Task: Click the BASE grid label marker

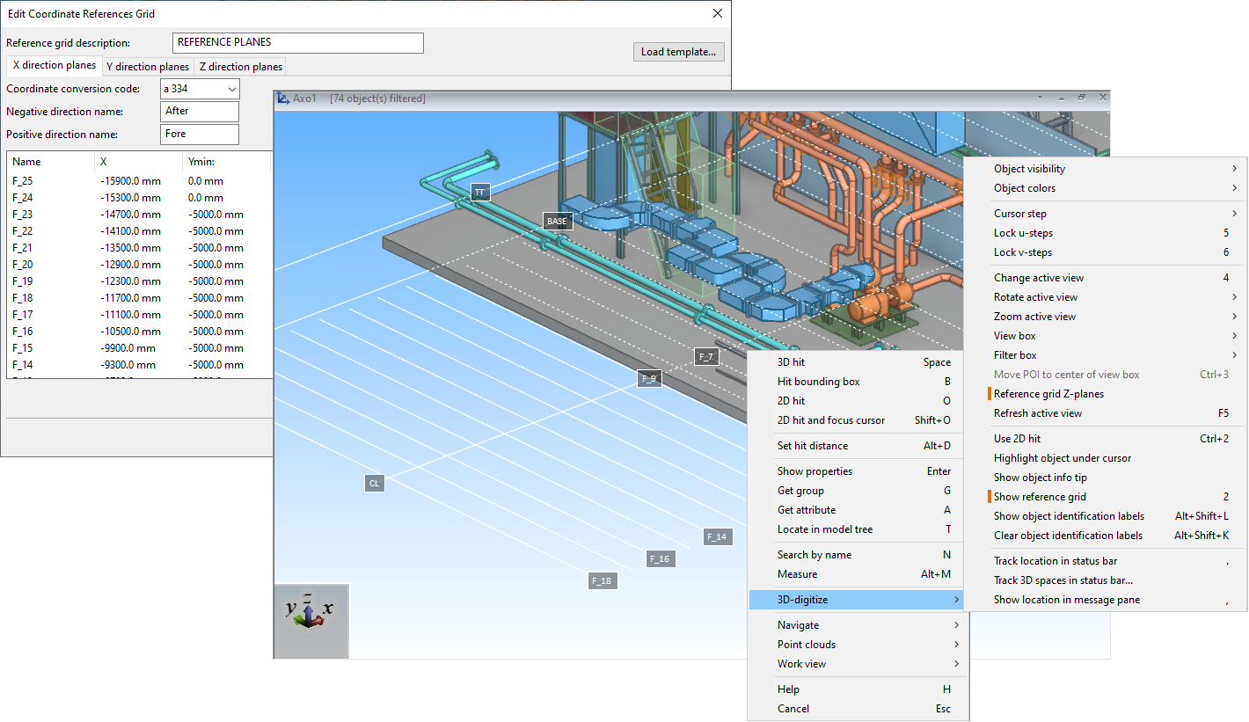Action: click(557, 222)
